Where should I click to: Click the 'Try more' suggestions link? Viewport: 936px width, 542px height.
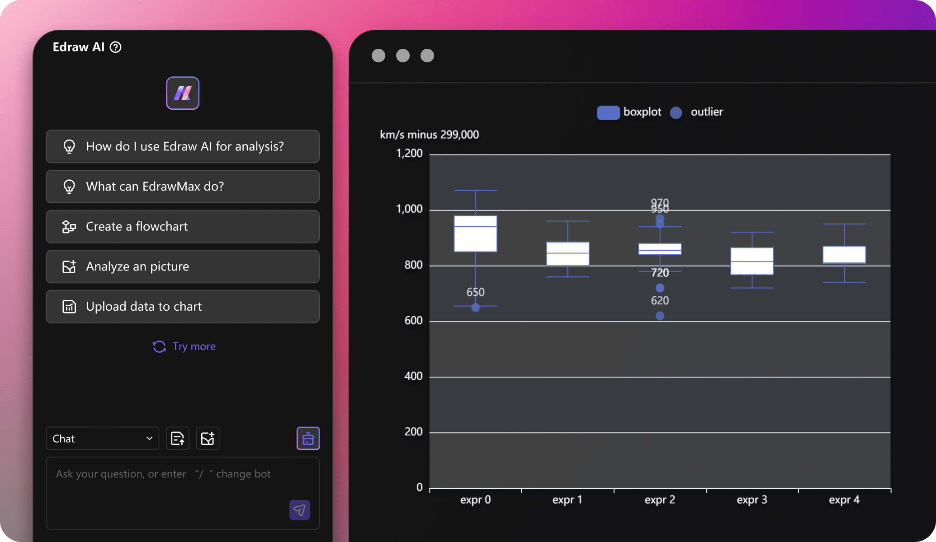pos(184,346)
